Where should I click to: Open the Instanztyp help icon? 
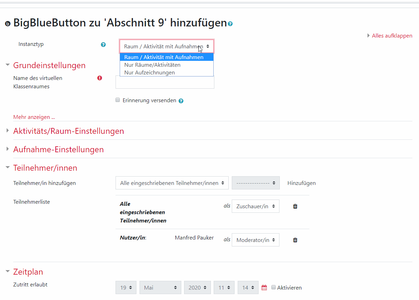point(103,44)
